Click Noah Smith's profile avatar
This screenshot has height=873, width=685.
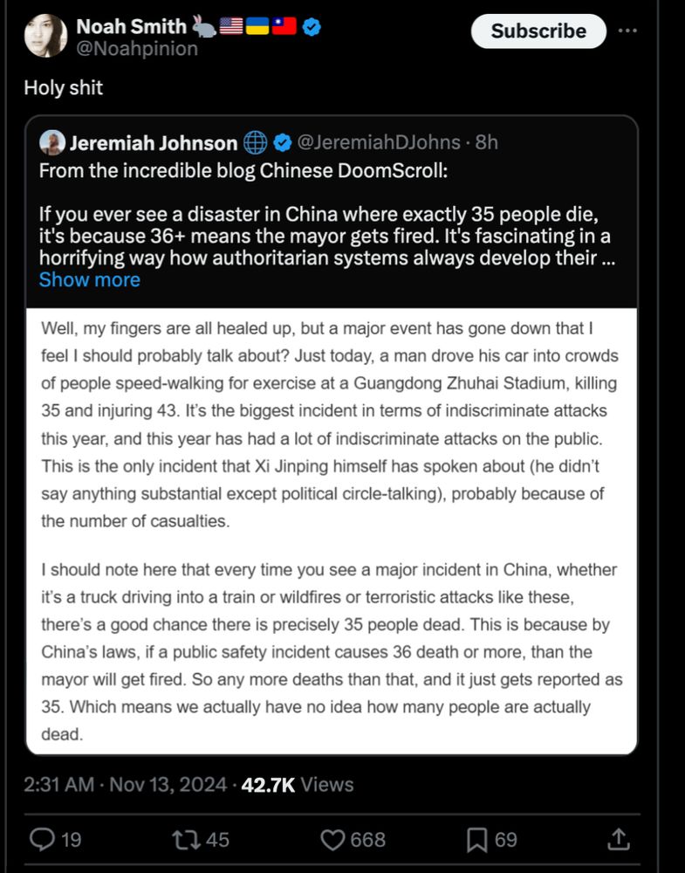45,36
